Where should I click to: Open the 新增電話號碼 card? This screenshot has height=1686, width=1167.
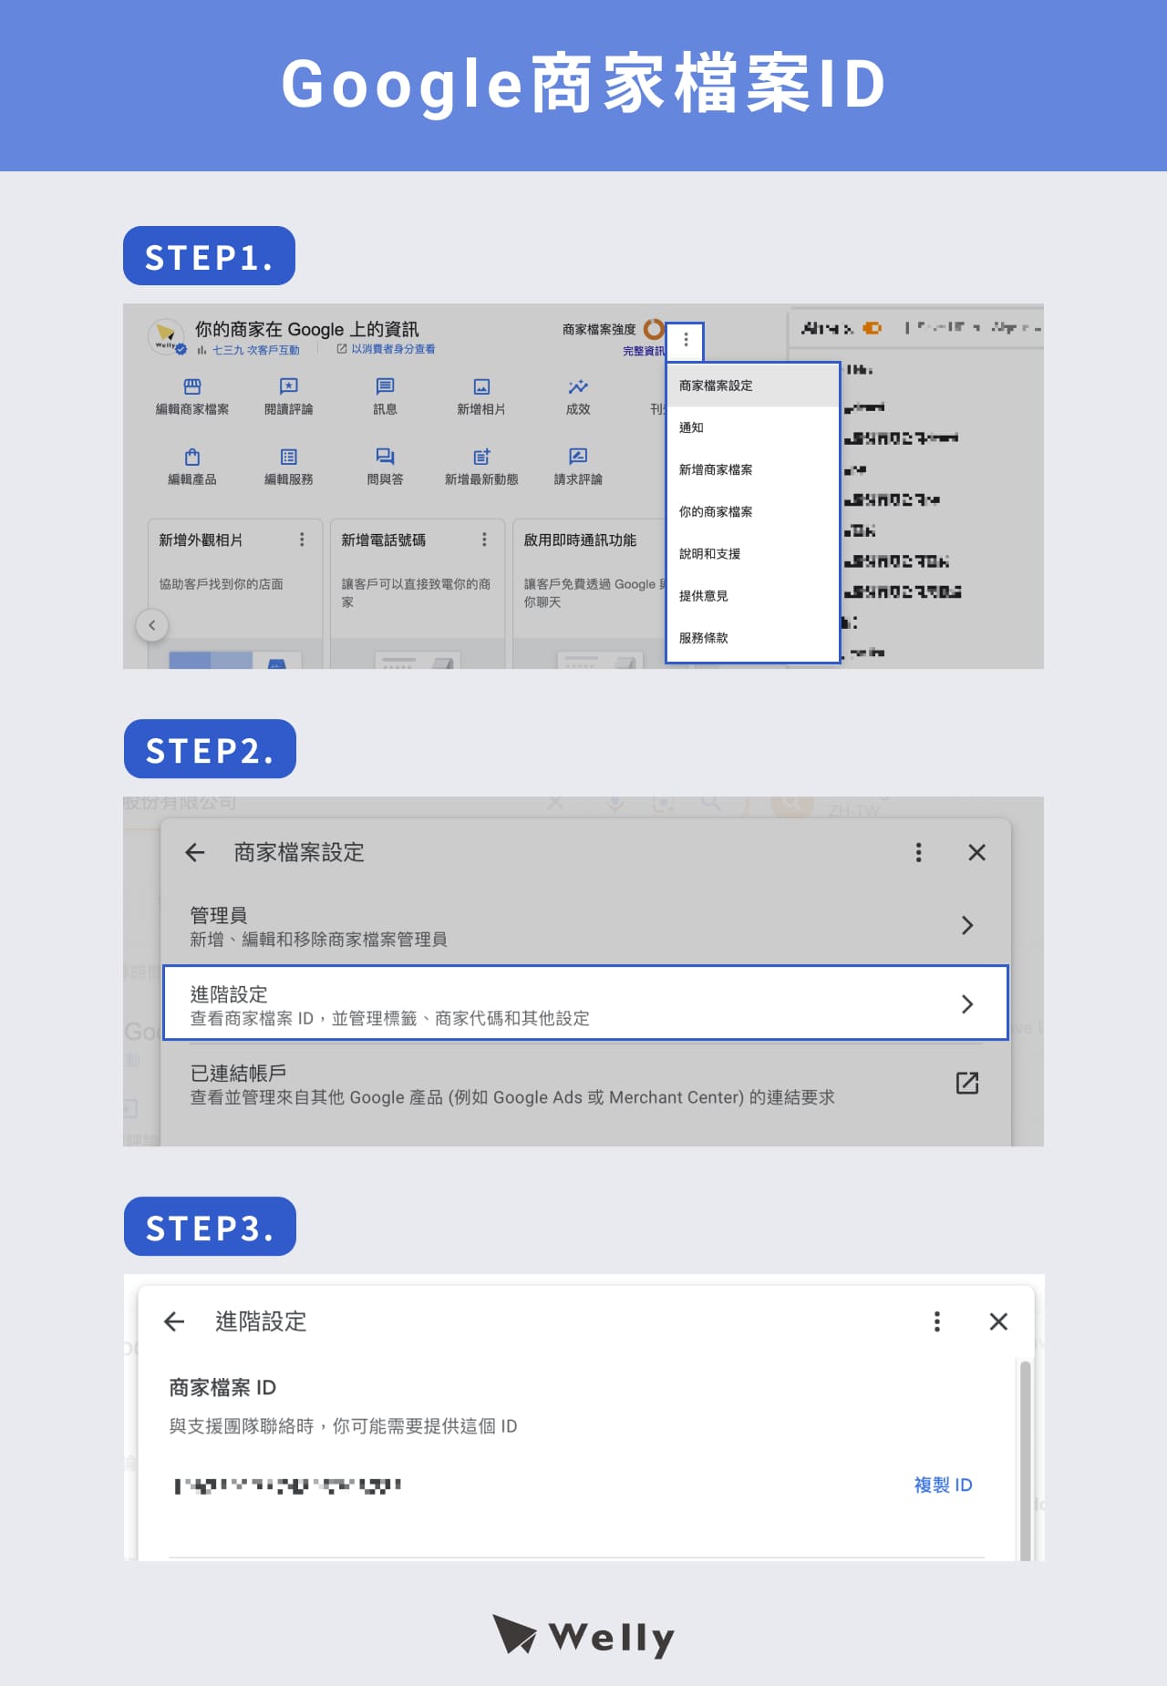[418, 594]
